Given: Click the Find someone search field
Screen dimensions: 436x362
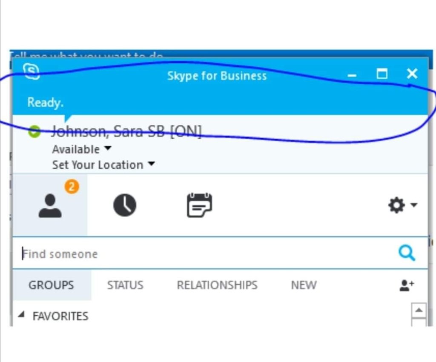Looking at the screenshot, I should point(204,254).
